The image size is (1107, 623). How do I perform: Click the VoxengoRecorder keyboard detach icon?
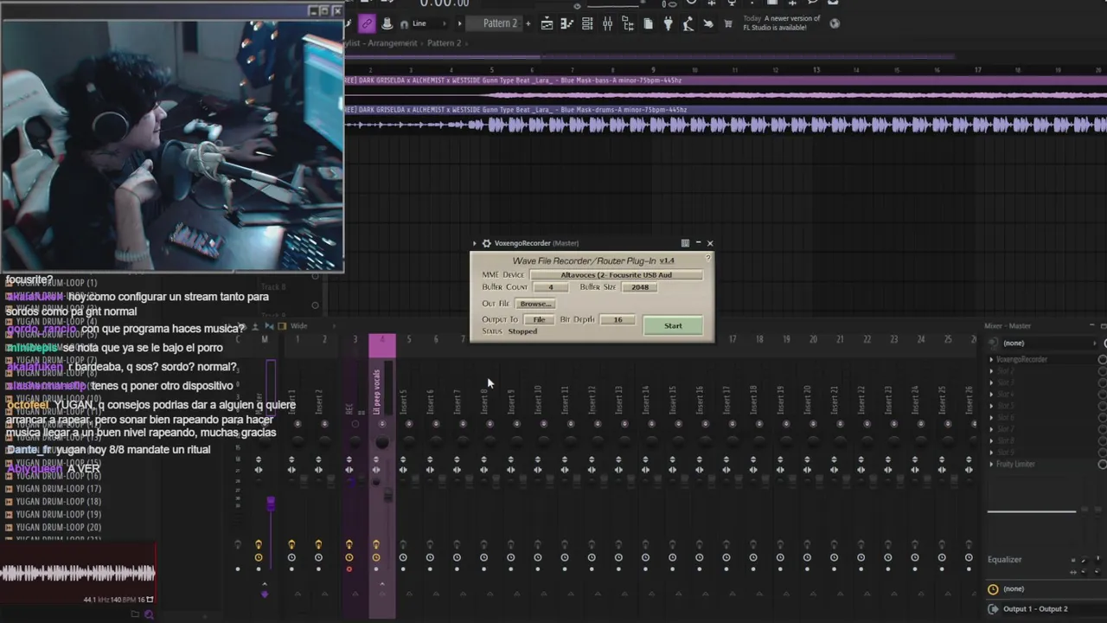685,243
